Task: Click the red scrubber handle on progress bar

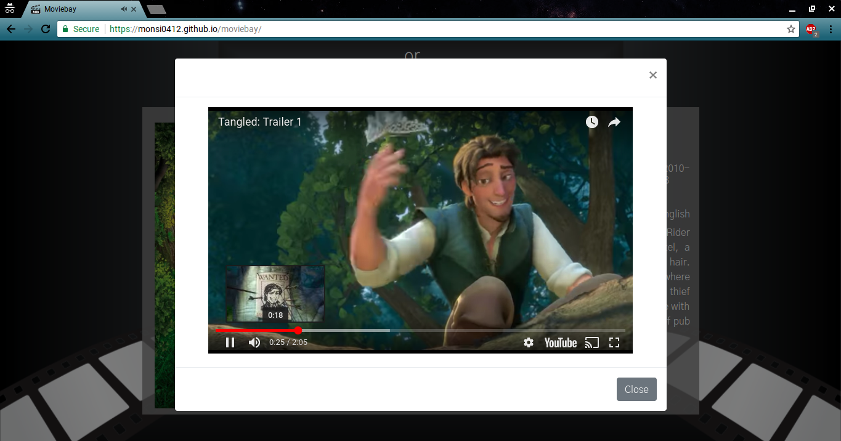Action: click(298, 331)
